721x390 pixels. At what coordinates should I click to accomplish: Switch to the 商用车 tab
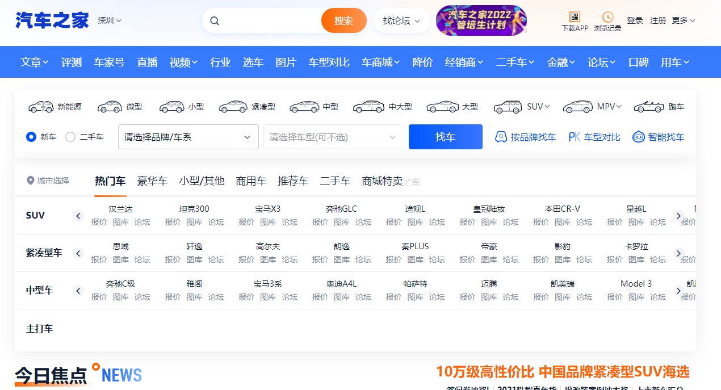coord(251,181)
